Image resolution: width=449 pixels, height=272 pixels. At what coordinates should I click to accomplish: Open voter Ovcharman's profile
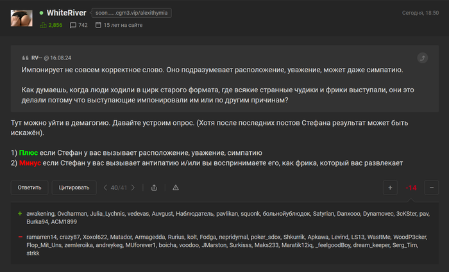pos(72,214)
